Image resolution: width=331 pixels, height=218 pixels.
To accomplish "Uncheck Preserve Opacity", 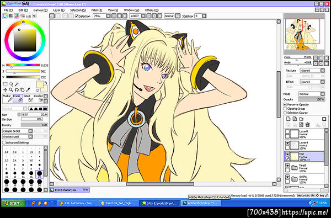I will click(285, 104).
